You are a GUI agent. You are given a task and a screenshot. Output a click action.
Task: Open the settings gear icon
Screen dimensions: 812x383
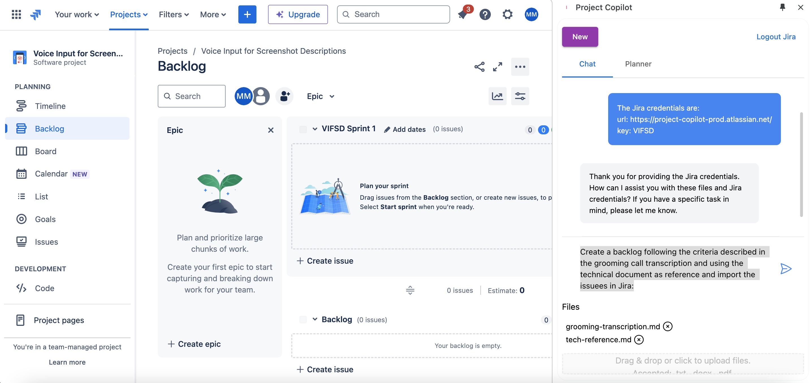pos(507,14)
